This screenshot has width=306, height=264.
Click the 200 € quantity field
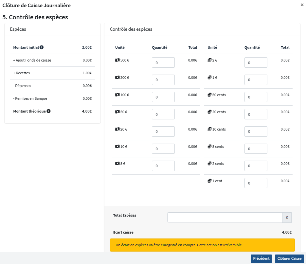coord(163,80)
